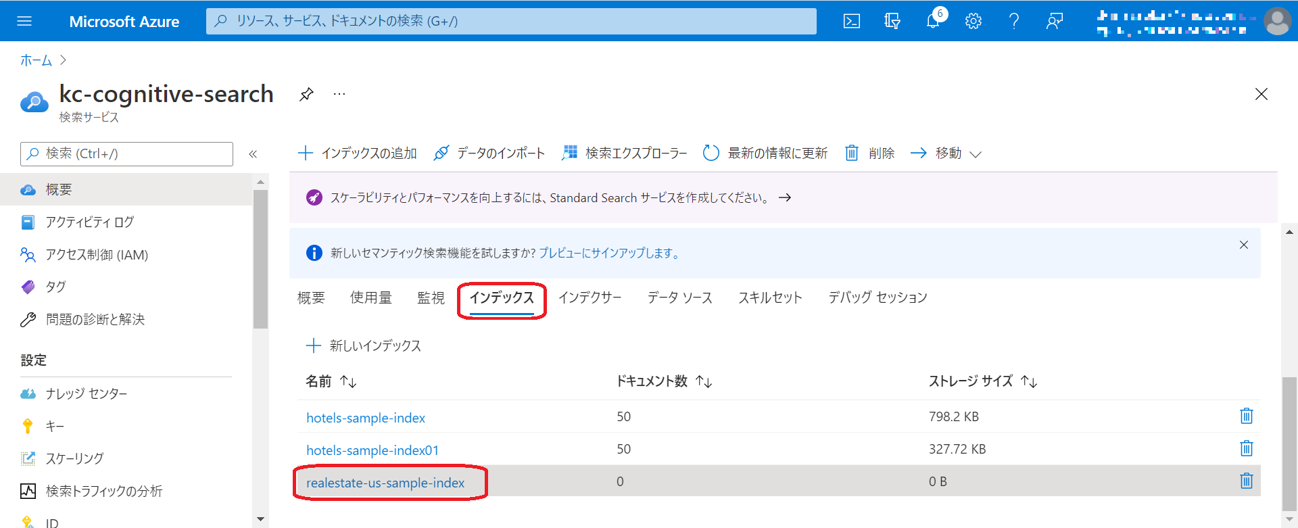Click the sidebar scrollbar up arrow

261,182
